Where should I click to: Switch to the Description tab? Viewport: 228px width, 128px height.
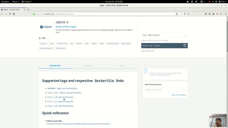pyautogui.click(x=55, y=65)
